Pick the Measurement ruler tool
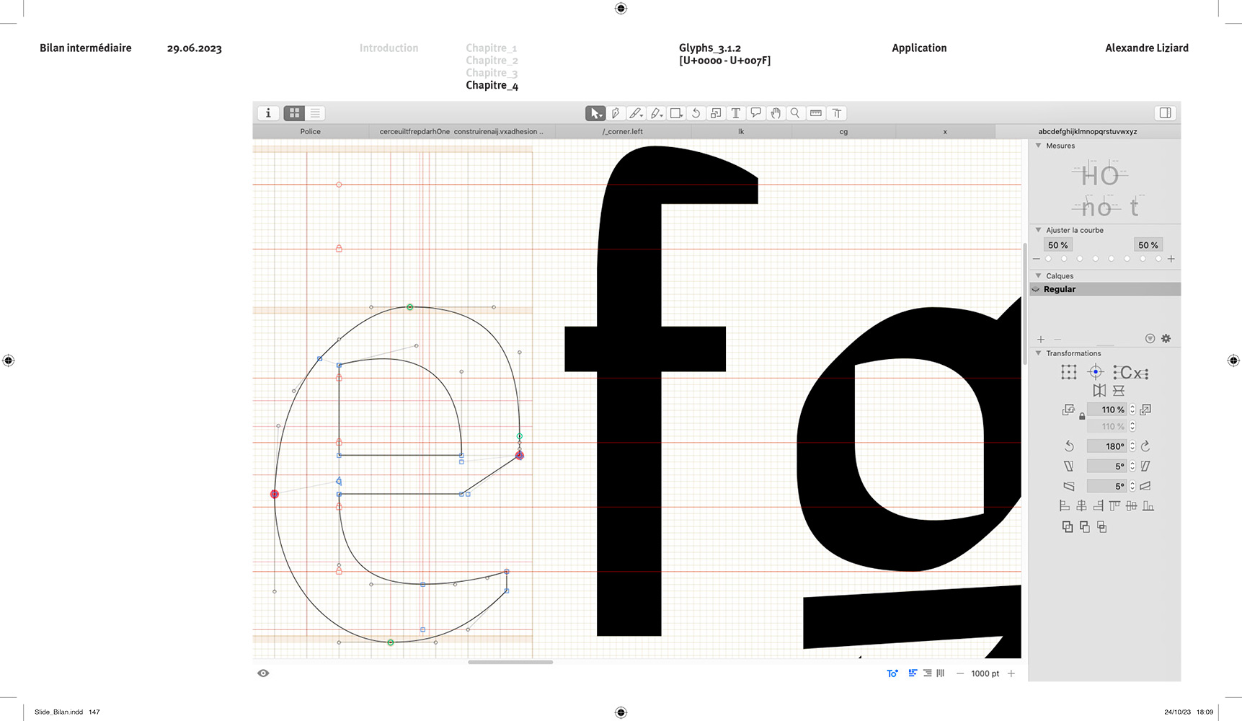The image size is (1242, 721). [816, 113]
